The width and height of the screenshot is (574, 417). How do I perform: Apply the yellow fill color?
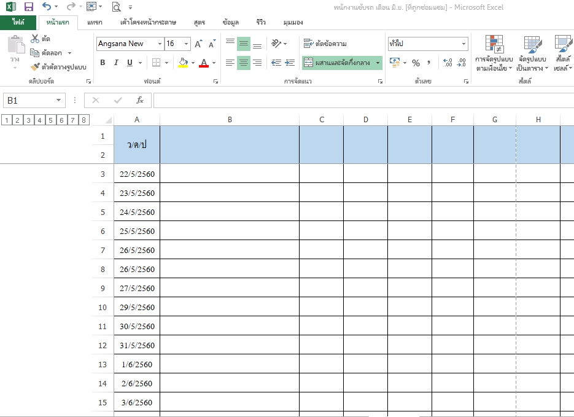(183, 63)
